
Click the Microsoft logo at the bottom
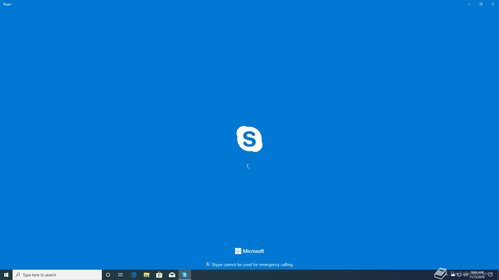click(x=249, y=251)
